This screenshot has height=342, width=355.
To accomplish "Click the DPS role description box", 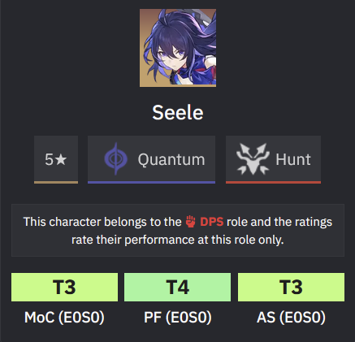I will point(178,230).
